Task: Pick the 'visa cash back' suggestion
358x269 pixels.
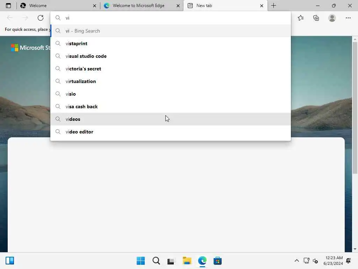Action: tap(171, 106)
